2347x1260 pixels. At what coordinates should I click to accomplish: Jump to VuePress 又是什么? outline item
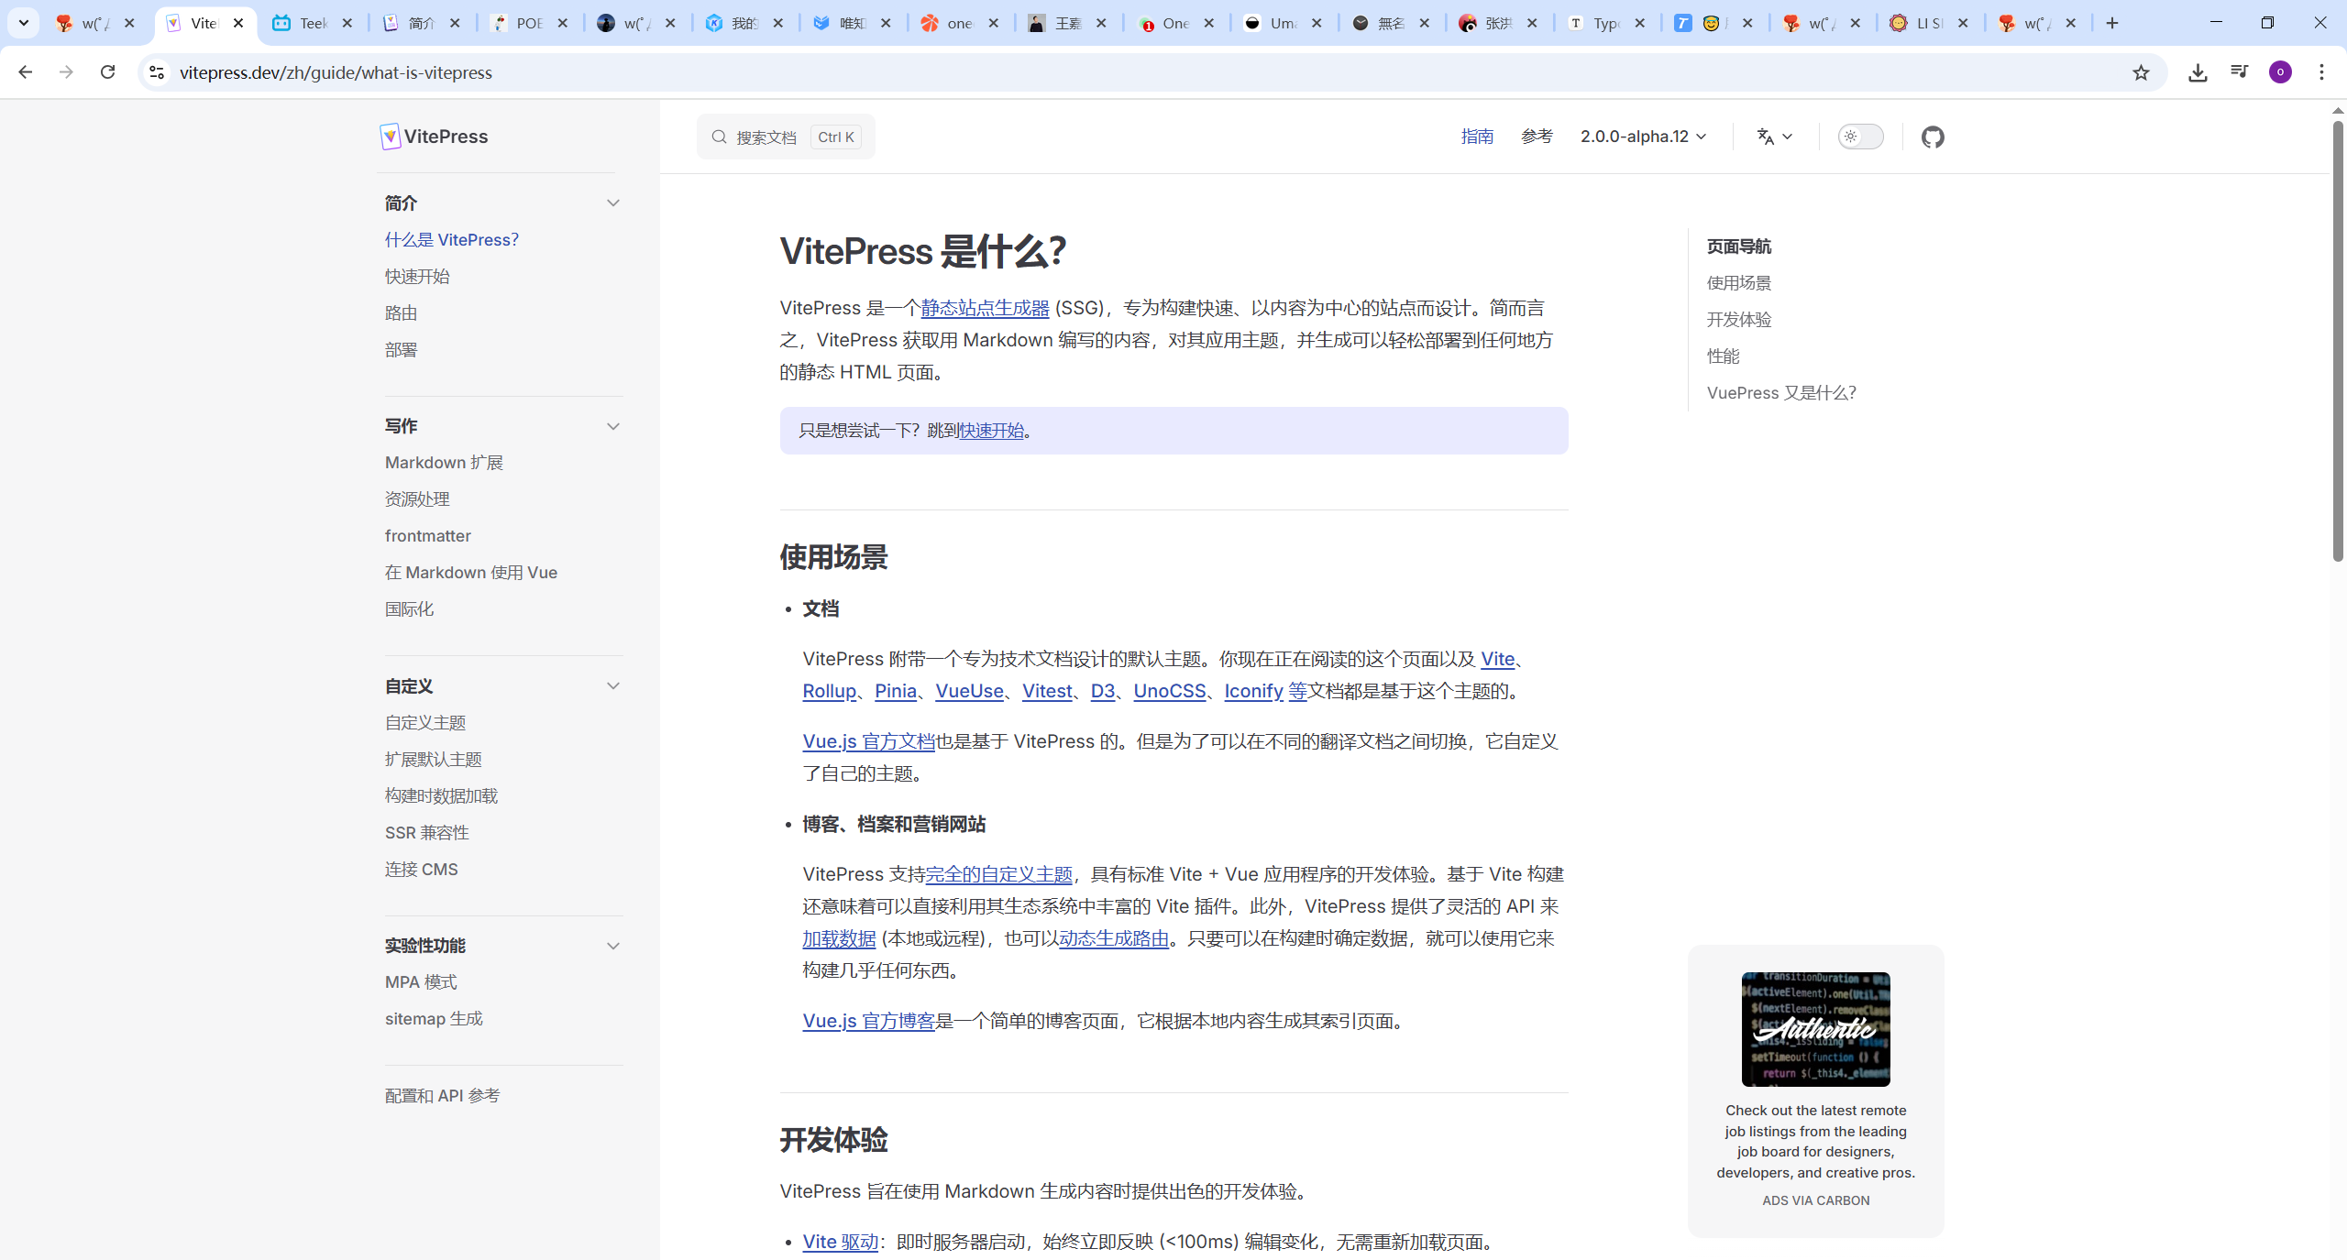(x=1781, y=392)
